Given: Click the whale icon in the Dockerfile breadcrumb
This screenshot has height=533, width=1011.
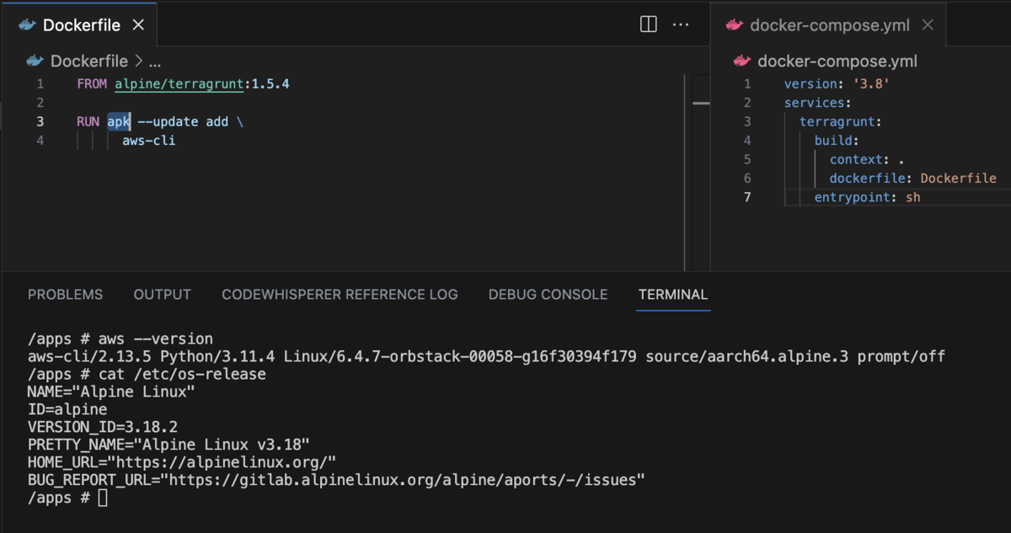Looking at the screenshot, I should (x=34, y=61).
